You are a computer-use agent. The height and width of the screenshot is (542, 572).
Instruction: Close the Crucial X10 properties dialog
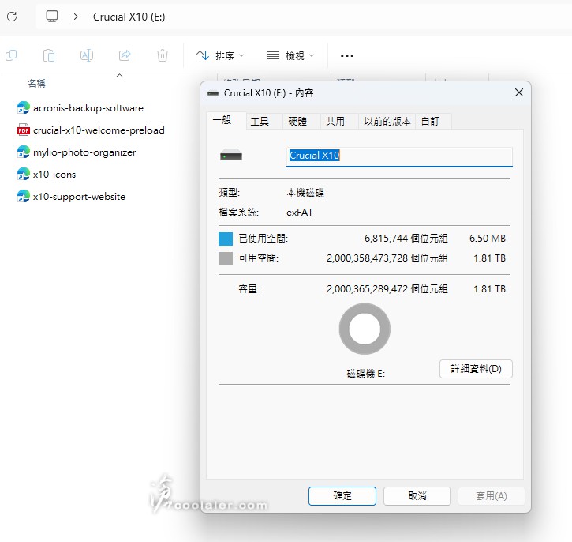pos(518,92)
